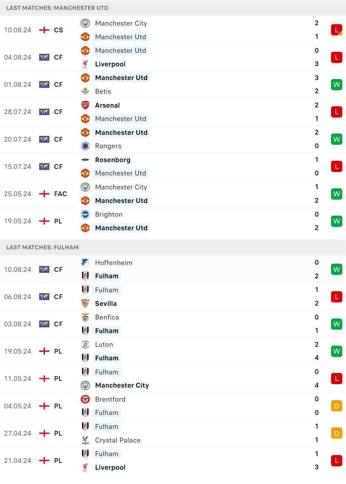
Task: Click the Arsenal club crest icon
Action: (x=85, y=105)
